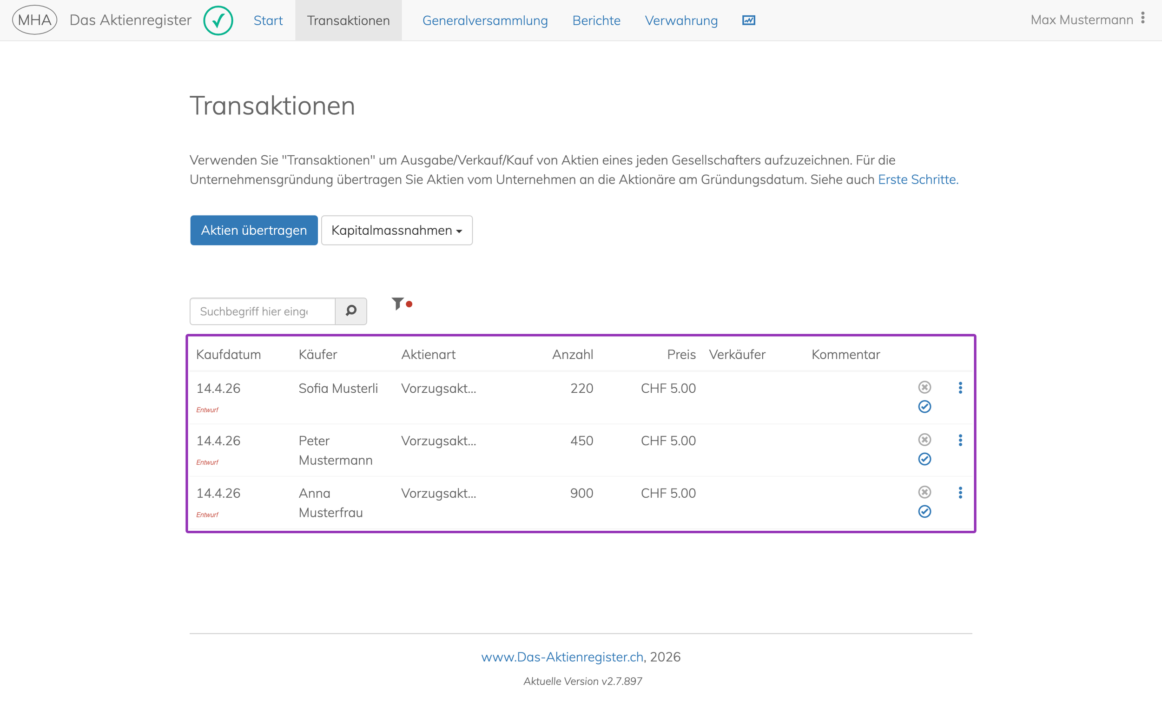Click the magnifier search button

point(351,311)
